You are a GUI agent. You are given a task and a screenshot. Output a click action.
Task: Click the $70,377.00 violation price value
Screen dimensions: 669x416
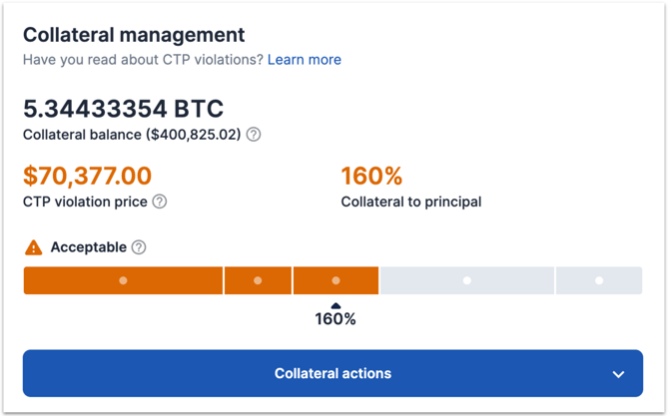[x=87, y=177]
